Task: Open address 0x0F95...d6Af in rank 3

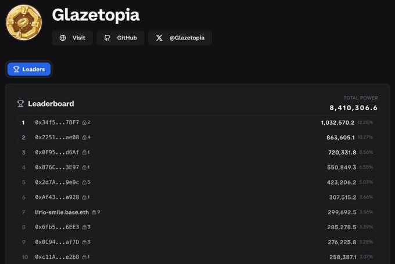Action: [57, 153]
